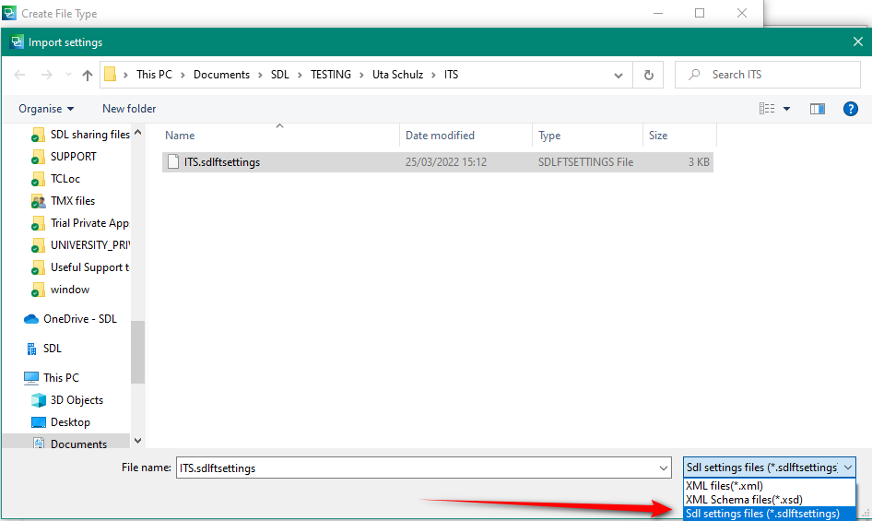The image size is (872, 521).
Task: Sort files by Size column
Action: coord(679,136)
